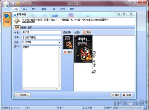Click the 书名 label in the status bar
This screenshot has height=110, width=149.
(28, 108)
